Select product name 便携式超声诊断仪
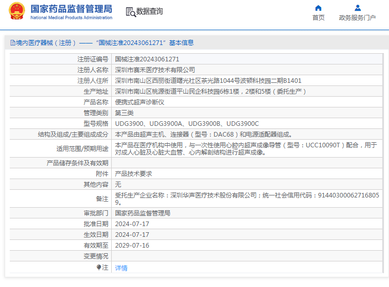 click(x=140, y=102)
